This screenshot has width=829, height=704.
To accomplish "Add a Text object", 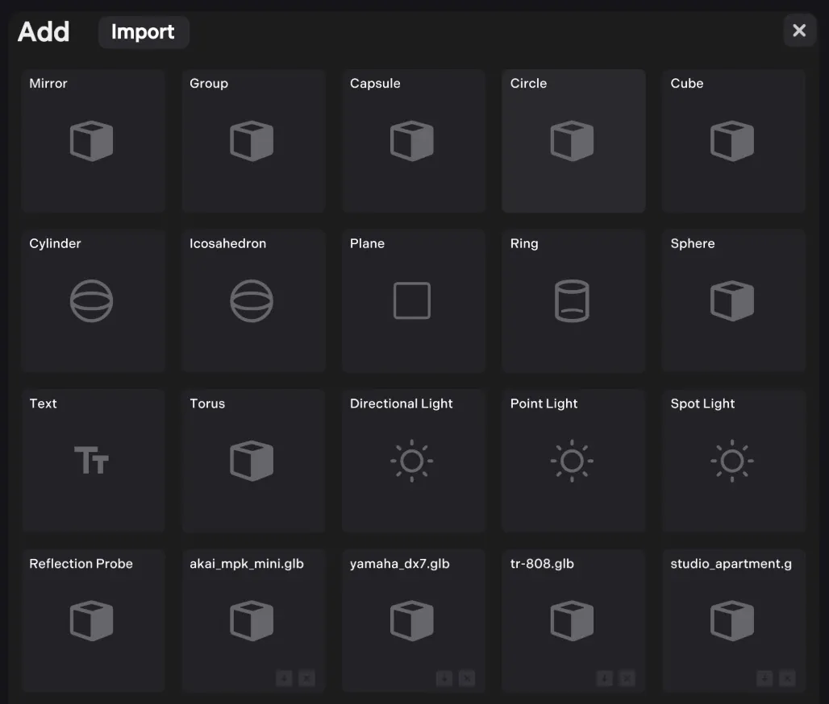I will (92, 461).
